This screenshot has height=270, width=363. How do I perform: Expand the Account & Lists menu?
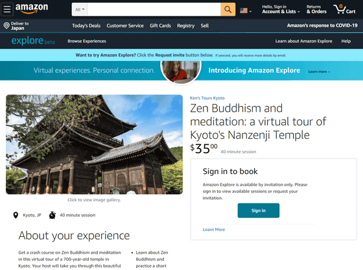[281, 9]
